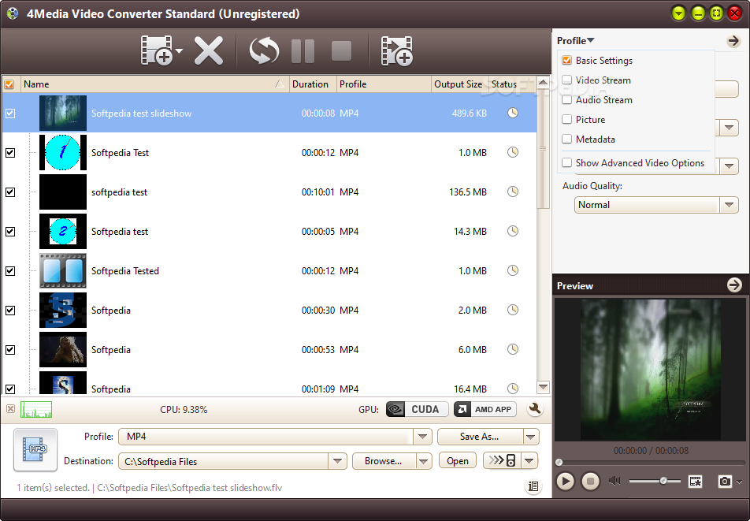The height and width of the screenshot is (521, 750).
Task: Click the file list scroll up arrow
Action: point(543,82)
